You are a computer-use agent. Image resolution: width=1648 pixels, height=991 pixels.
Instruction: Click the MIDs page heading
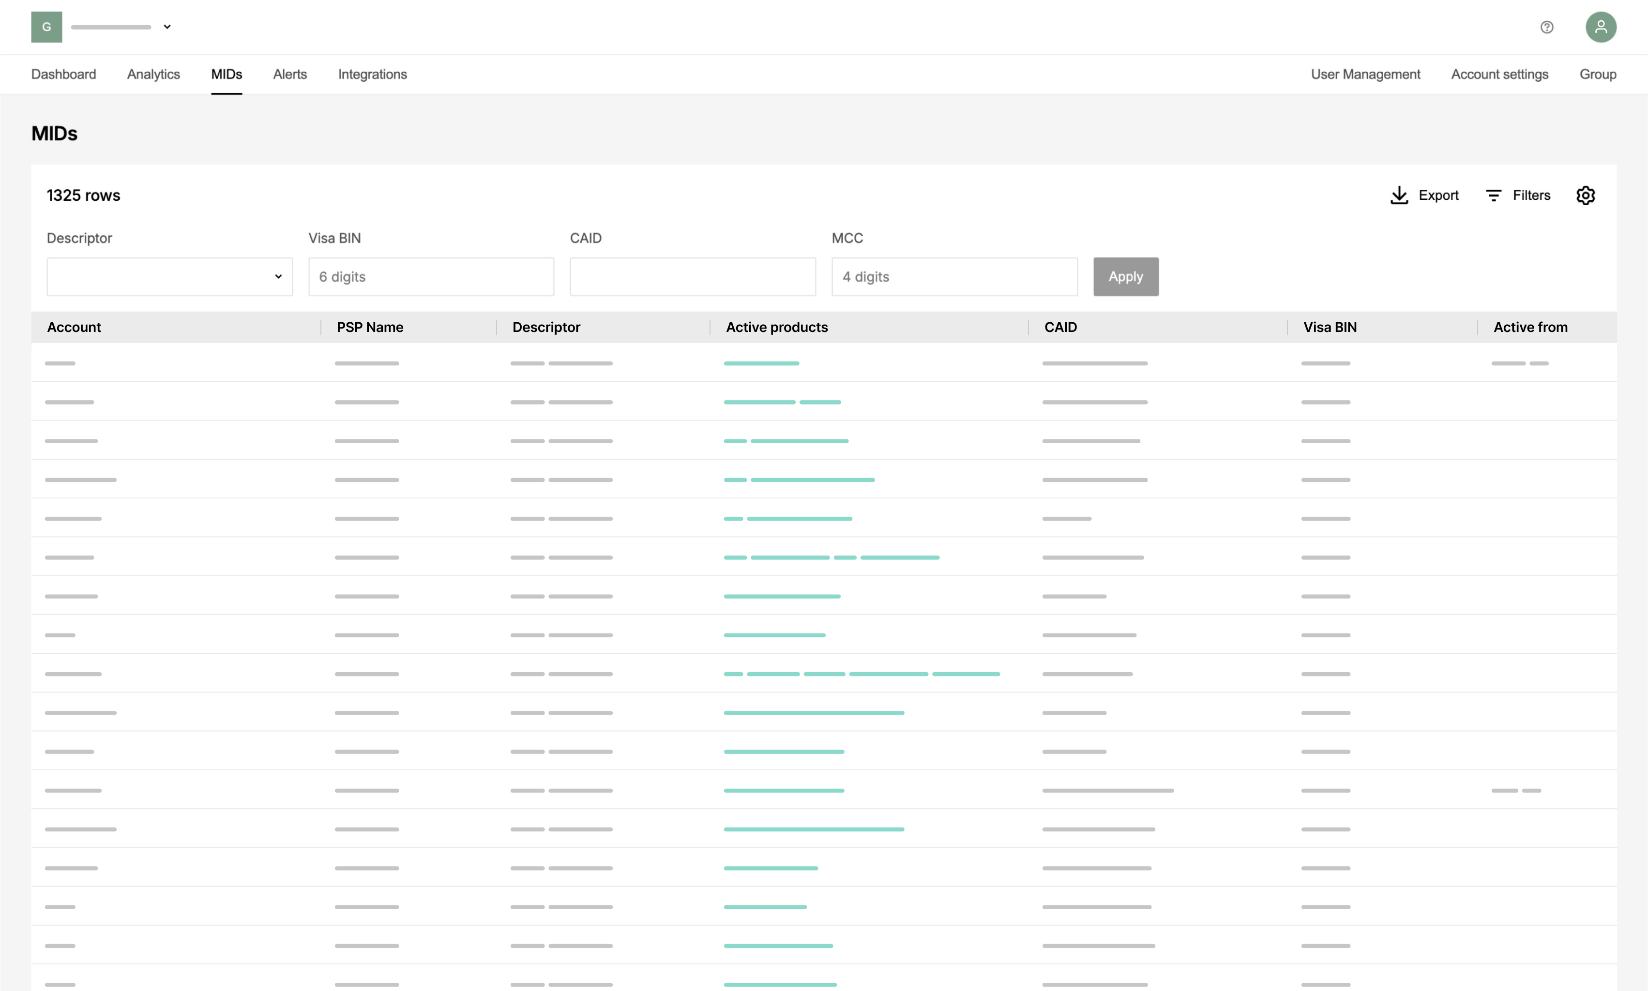tap(54, 134)
